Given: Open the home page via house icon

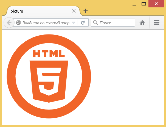Looking at the screenshot, I should (142, 23).
